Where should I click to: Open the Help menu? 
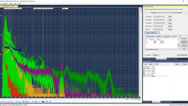coord(19,4)
